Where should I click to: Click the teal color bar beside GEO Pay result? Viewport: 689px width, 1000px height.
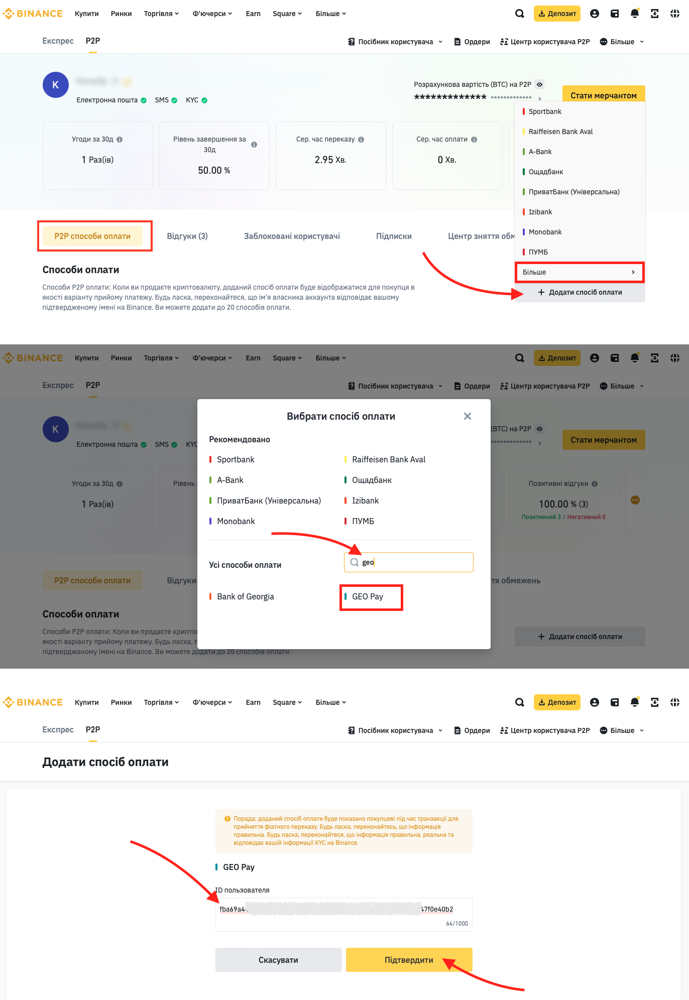(345, 596)
